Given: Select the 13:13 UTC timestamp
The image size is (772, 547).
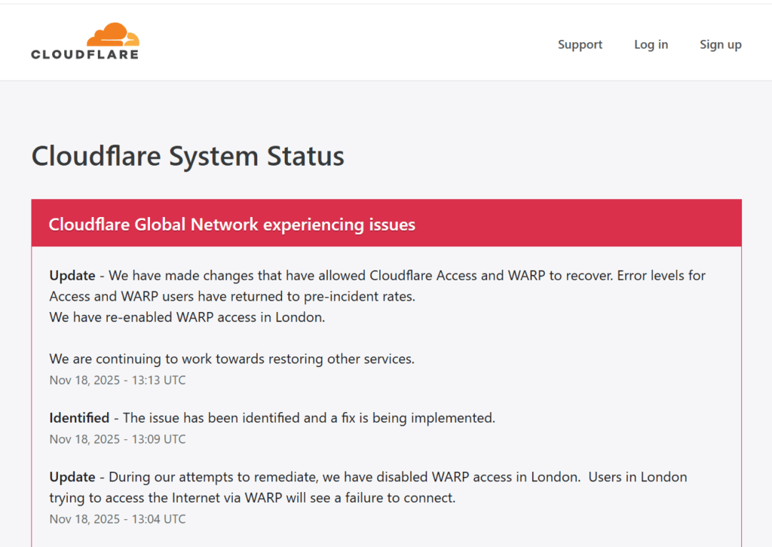Looking at the screenshot, I should (118, 380).
